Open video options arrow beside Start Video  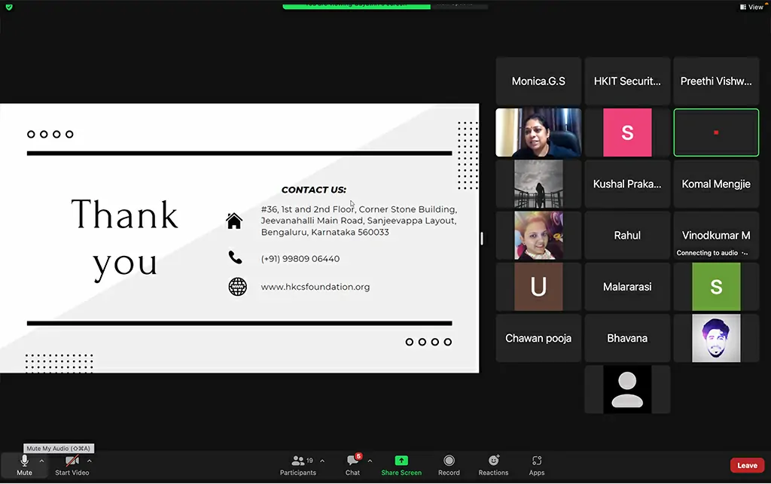pos(90,461)
